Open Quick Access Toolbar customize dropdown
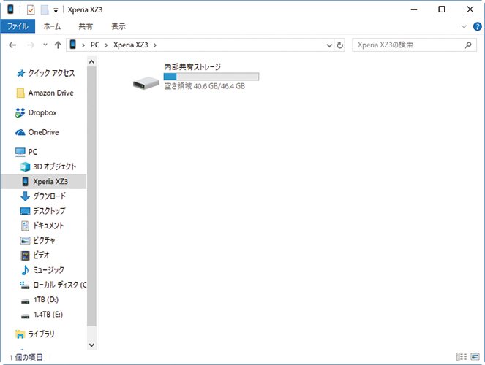 click(56, 10)
